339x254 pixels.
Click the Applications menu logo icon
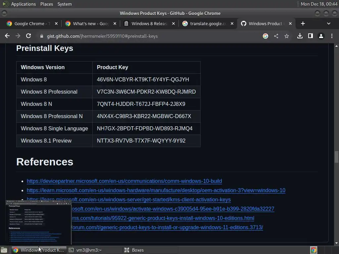pos(5,4)
